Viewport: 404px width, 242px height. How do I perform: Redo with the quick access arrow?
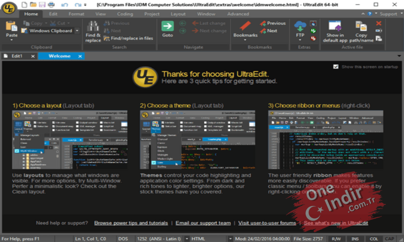point(78,5)
